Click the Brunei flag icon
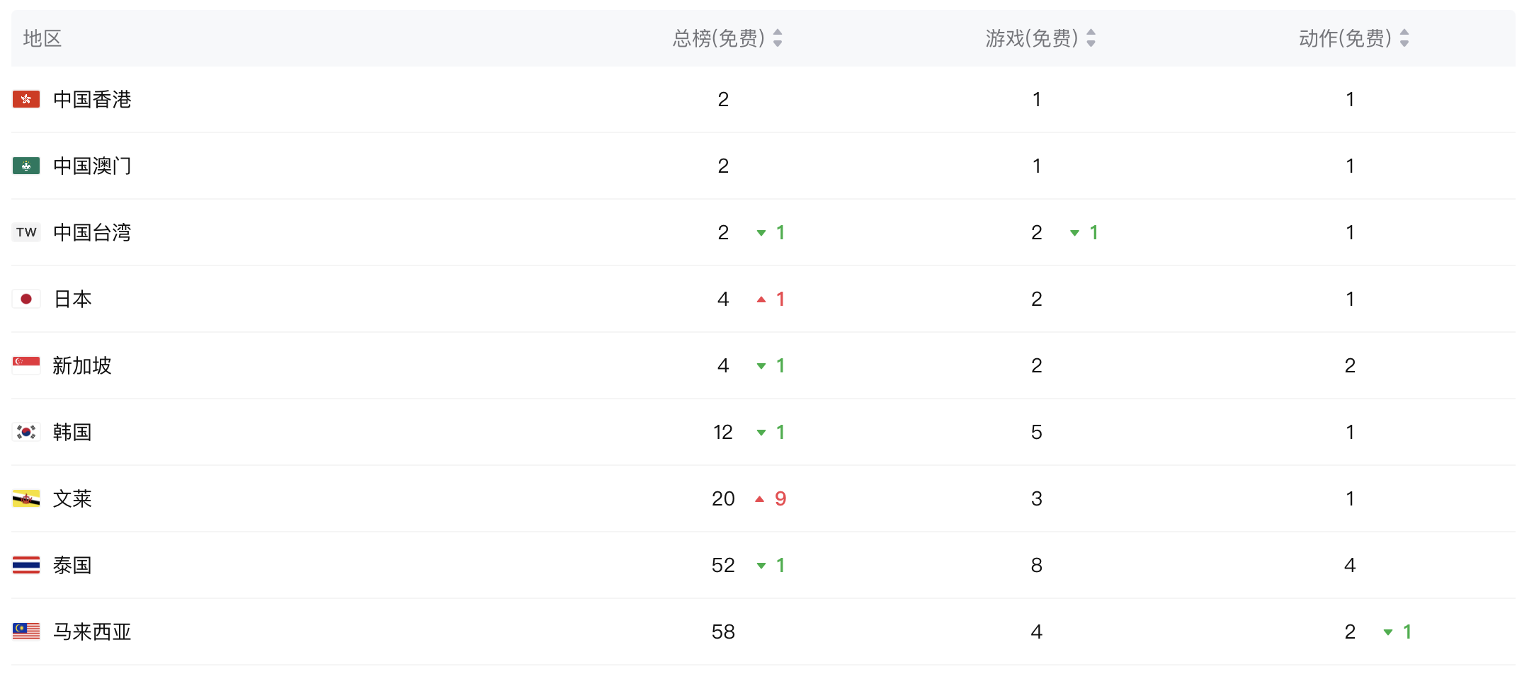The image size is (1534, 674). (25, 498)
